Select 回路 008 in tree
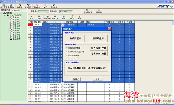 [17, 32]
